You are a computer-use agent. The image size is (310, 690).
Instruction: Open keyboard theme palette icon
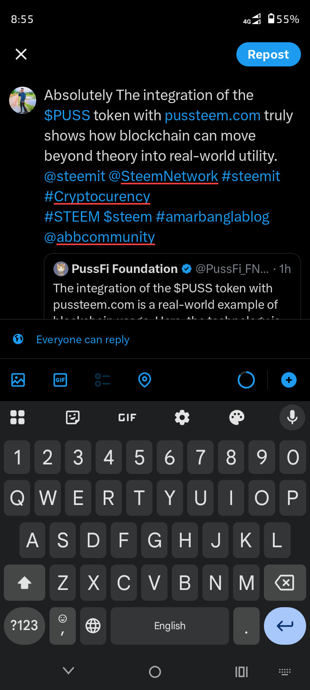click(237, 417)
